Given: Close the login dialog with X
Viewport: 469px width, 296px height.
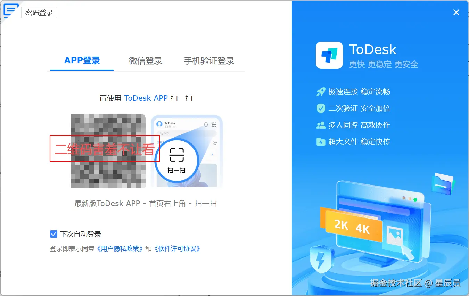Looking at the screenshot, I should (456, 13).
